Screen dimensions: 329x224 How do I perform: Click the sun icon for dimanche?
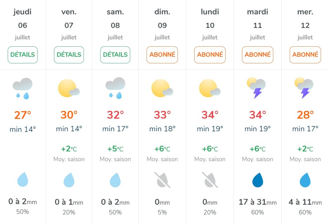point(162,88)
